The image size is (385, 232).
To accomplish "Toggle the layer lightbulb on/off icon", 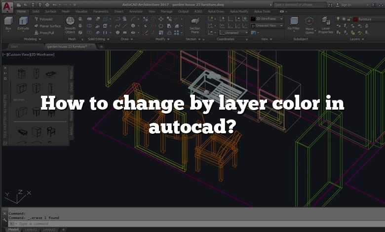I will click(338, 19).
